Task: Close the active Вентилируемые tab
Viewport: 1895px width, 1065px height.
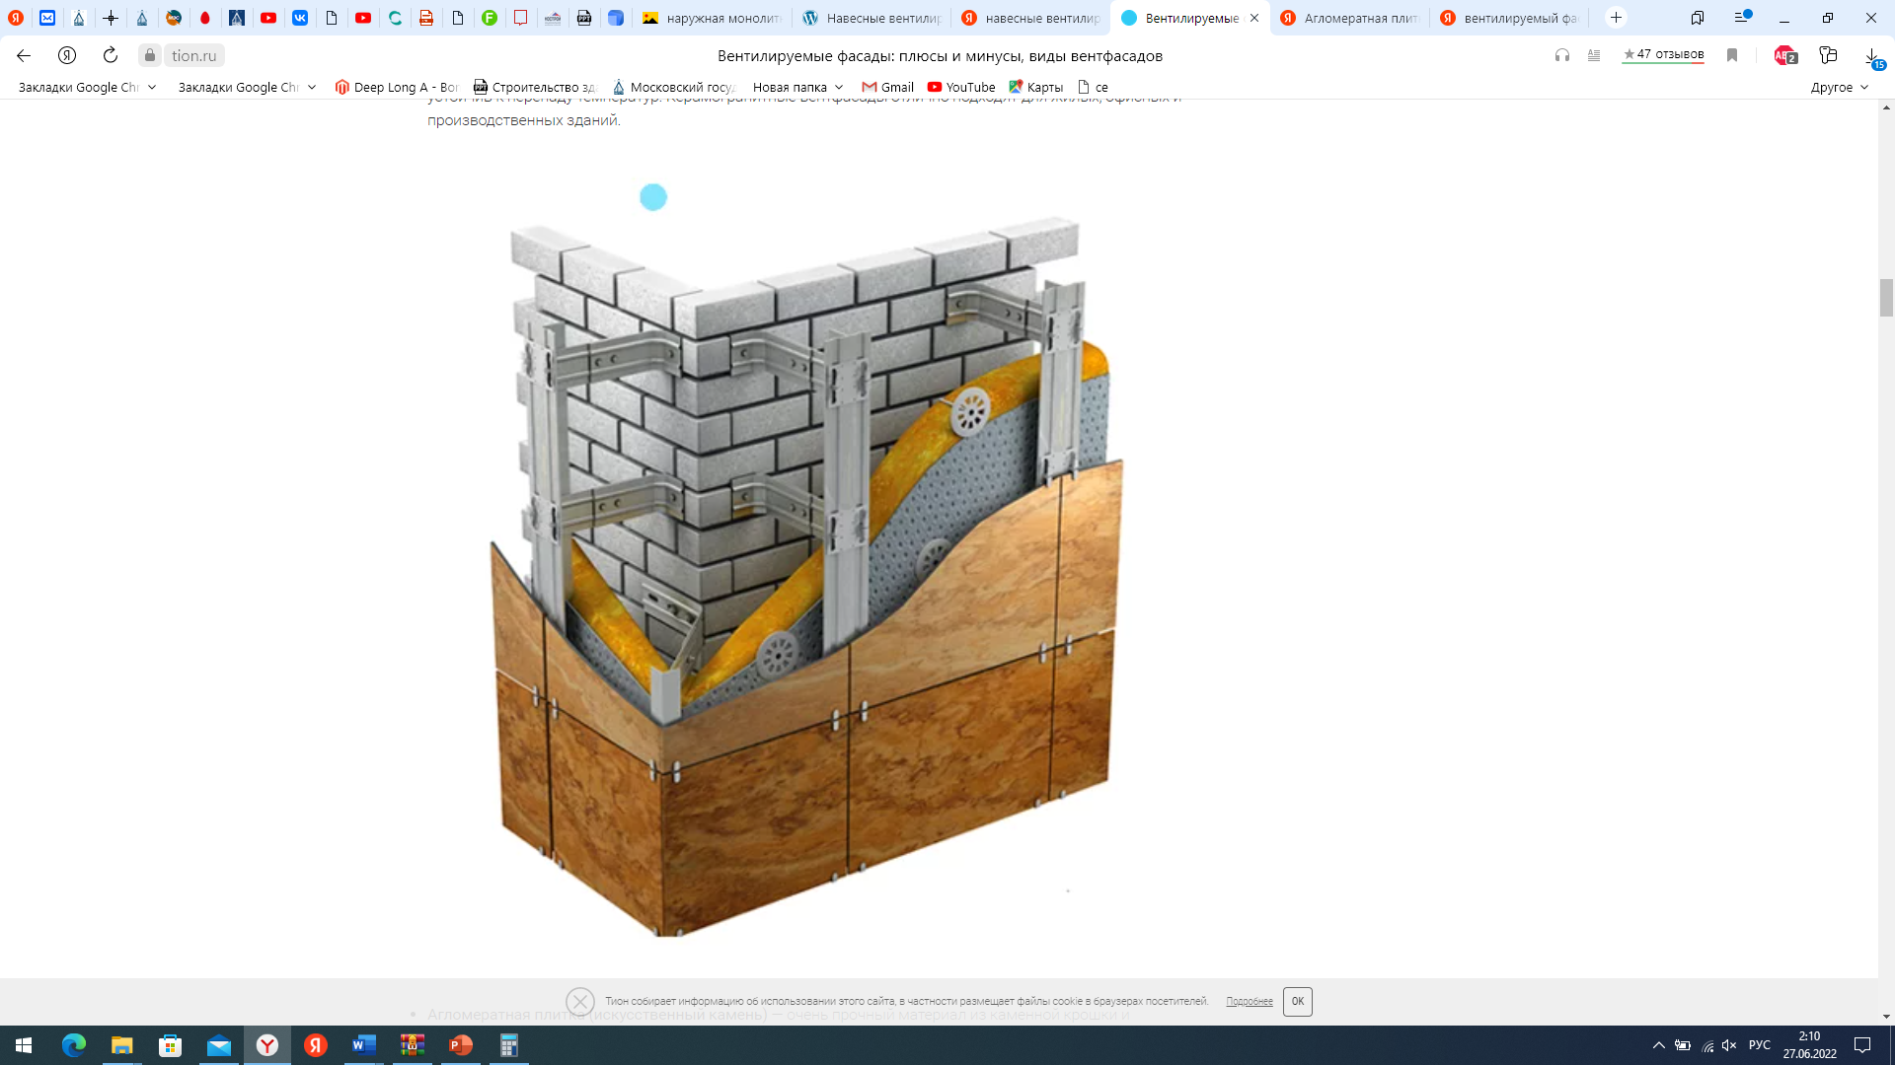Action: 1254,18
